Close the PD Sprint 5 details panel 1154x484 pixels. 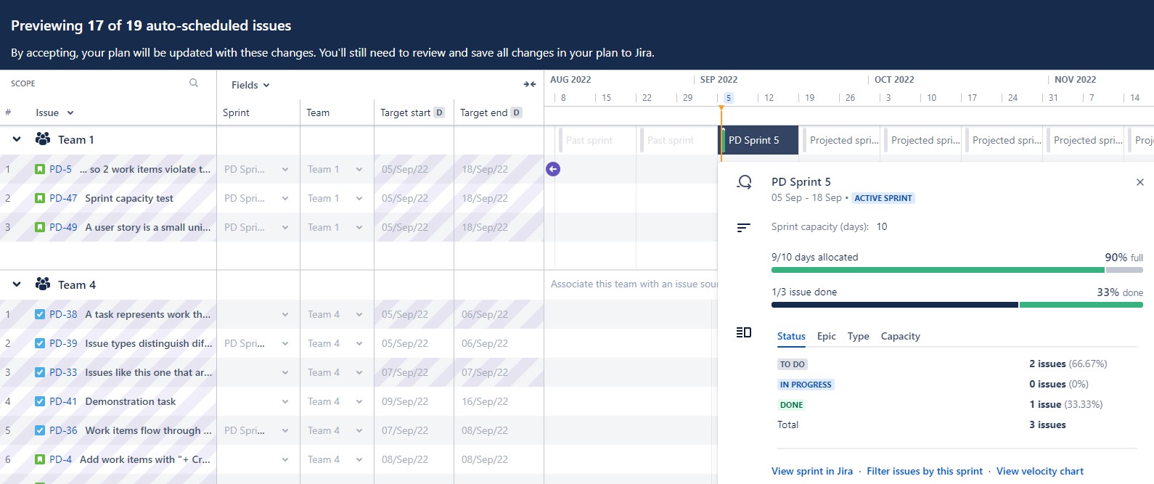pyautogui.click(x=1139, y=182)
